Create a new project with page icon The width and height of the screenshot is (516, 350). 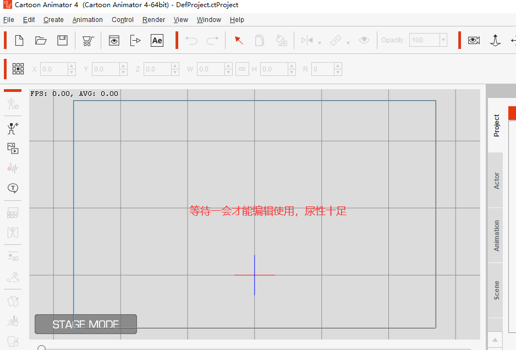(x=19, y=41)
